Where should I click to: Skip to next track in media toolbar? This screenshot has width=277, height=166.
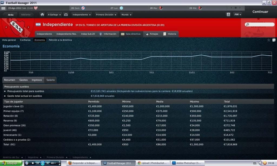48,163
